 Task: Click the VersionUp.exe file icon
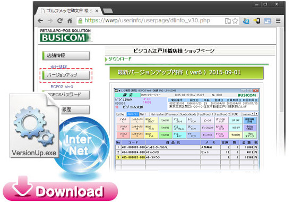click(34, 125)
